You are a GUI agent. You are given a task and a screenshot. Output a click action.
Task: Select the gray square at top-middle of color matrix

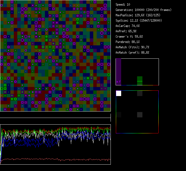(x=140, y=93)
